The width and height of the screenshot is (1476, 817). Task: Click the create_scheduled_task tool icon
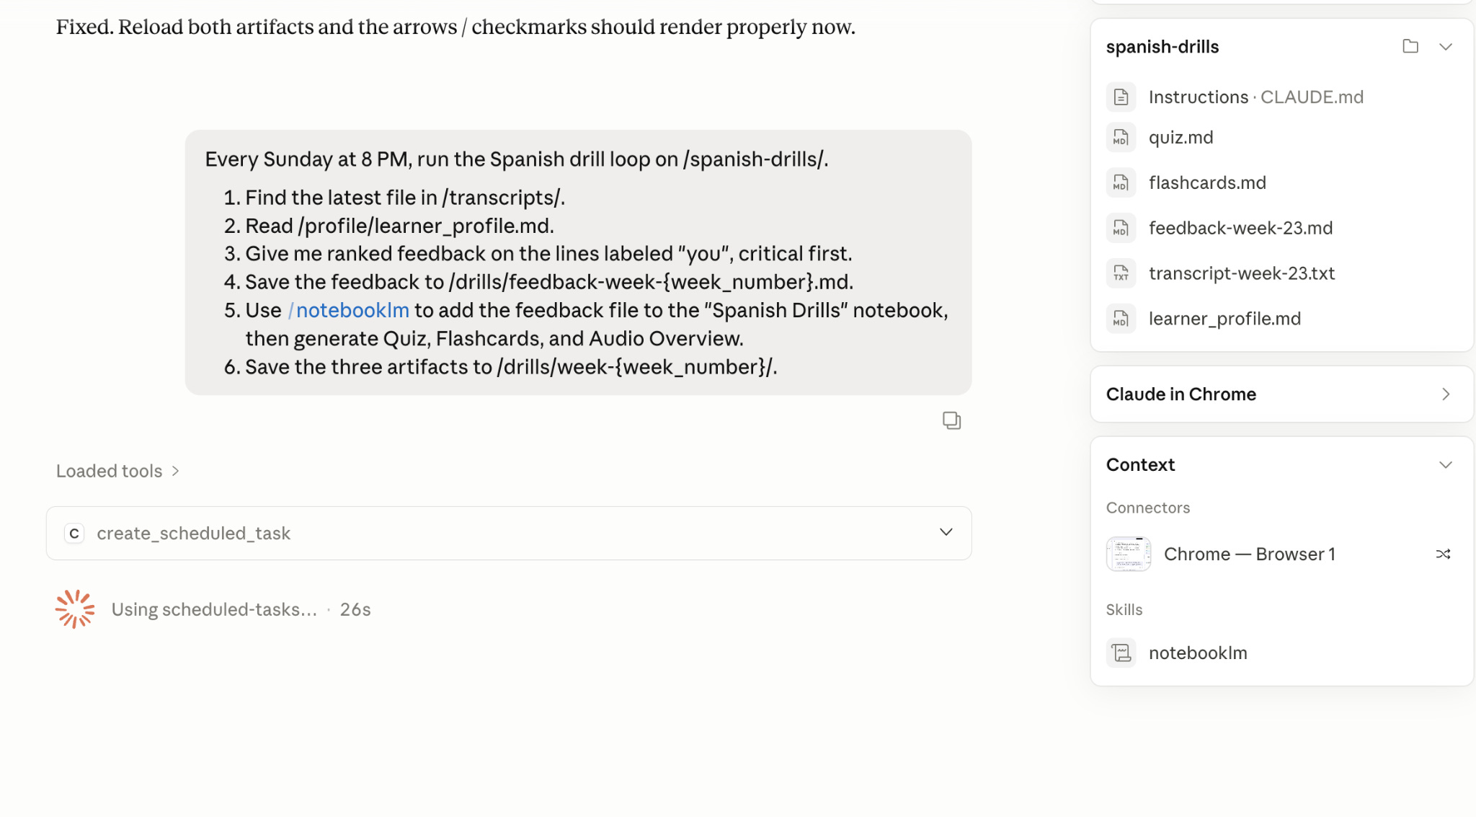[x=74, y=533]
